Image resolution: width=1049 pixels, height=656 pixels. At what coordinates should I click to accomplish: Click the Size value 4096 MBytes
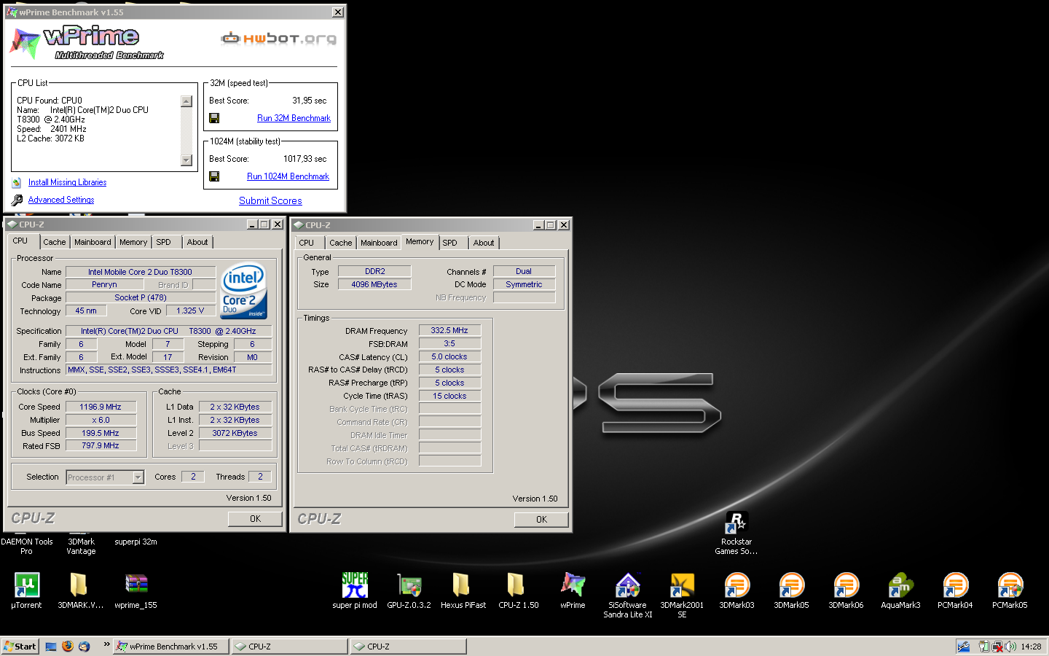pos(374,284)
